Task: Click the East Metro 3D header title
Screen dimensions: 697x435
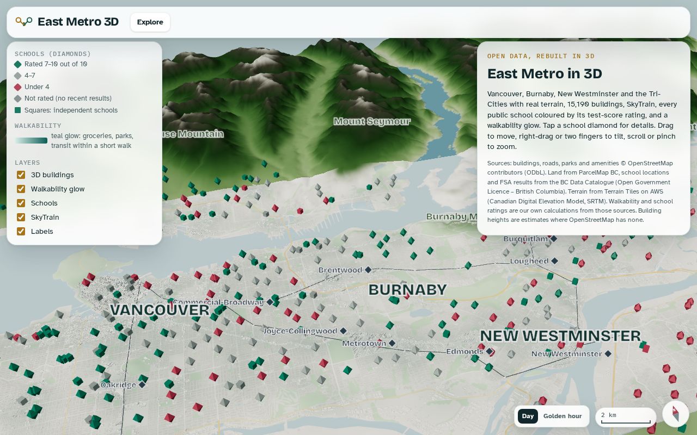Action: [78, 22]
